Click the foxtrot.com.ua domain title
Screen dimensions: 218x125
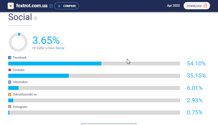pyautogui.click(x=32, y=6)
